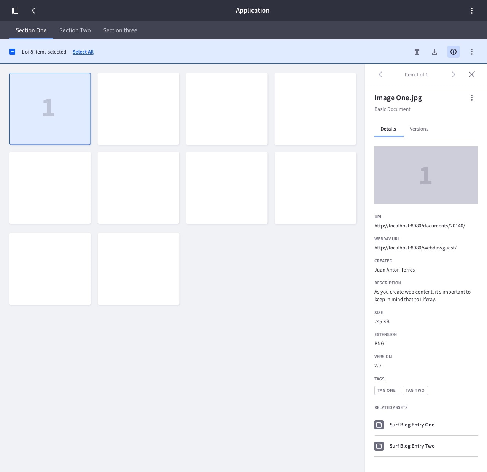Open the application options menu top right
Image resolution: width=487 pixels, height=472 pixels.
(x=471, y=11)
